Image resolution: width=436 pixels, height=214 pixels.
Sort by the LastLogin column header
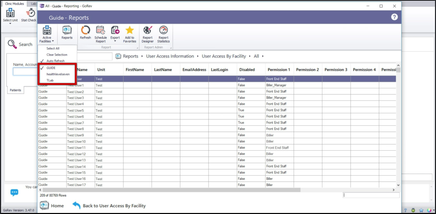(x=223, y=70)
